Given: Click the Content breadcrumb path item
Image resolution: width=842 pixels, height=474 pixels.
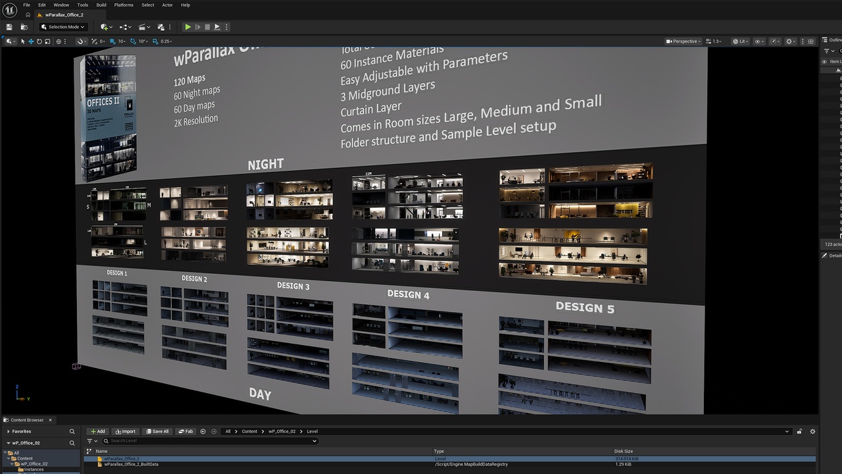Looking at the screenshot, I should point(249,431).
